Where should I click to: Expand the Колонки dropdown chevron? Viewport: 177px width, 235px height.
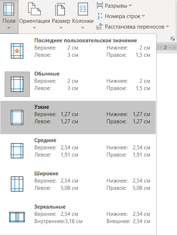83,27
